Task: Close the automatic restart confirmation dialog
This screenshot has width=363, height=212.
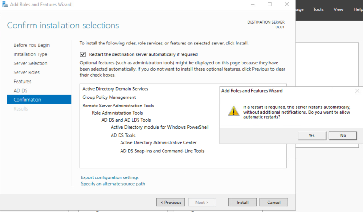Action: click(357, 90)
